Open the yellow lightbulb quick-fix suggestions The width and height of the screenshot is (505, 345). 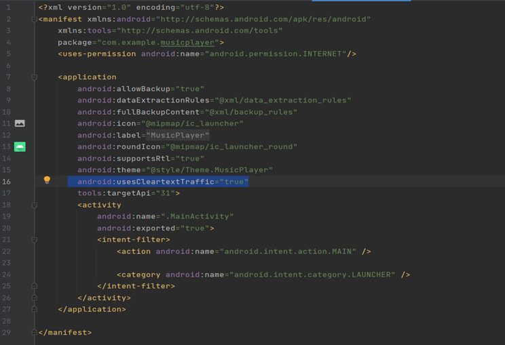point(47,180)
